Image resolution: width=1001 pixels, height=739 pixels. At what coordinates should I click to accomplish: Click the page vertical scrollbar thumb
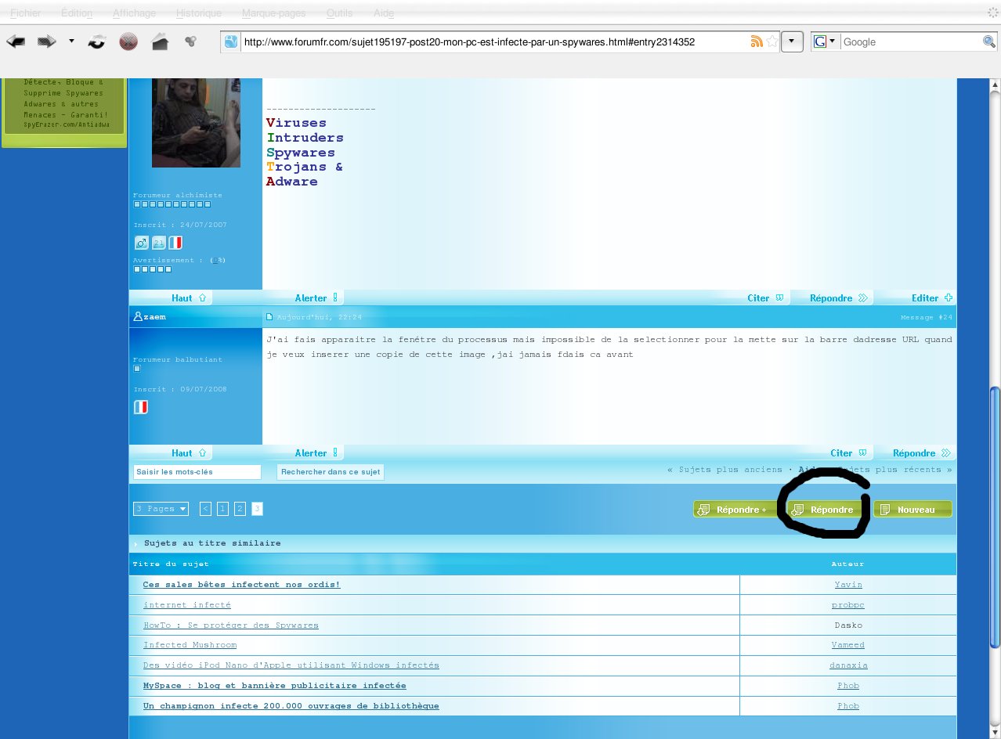coord(995,517)
